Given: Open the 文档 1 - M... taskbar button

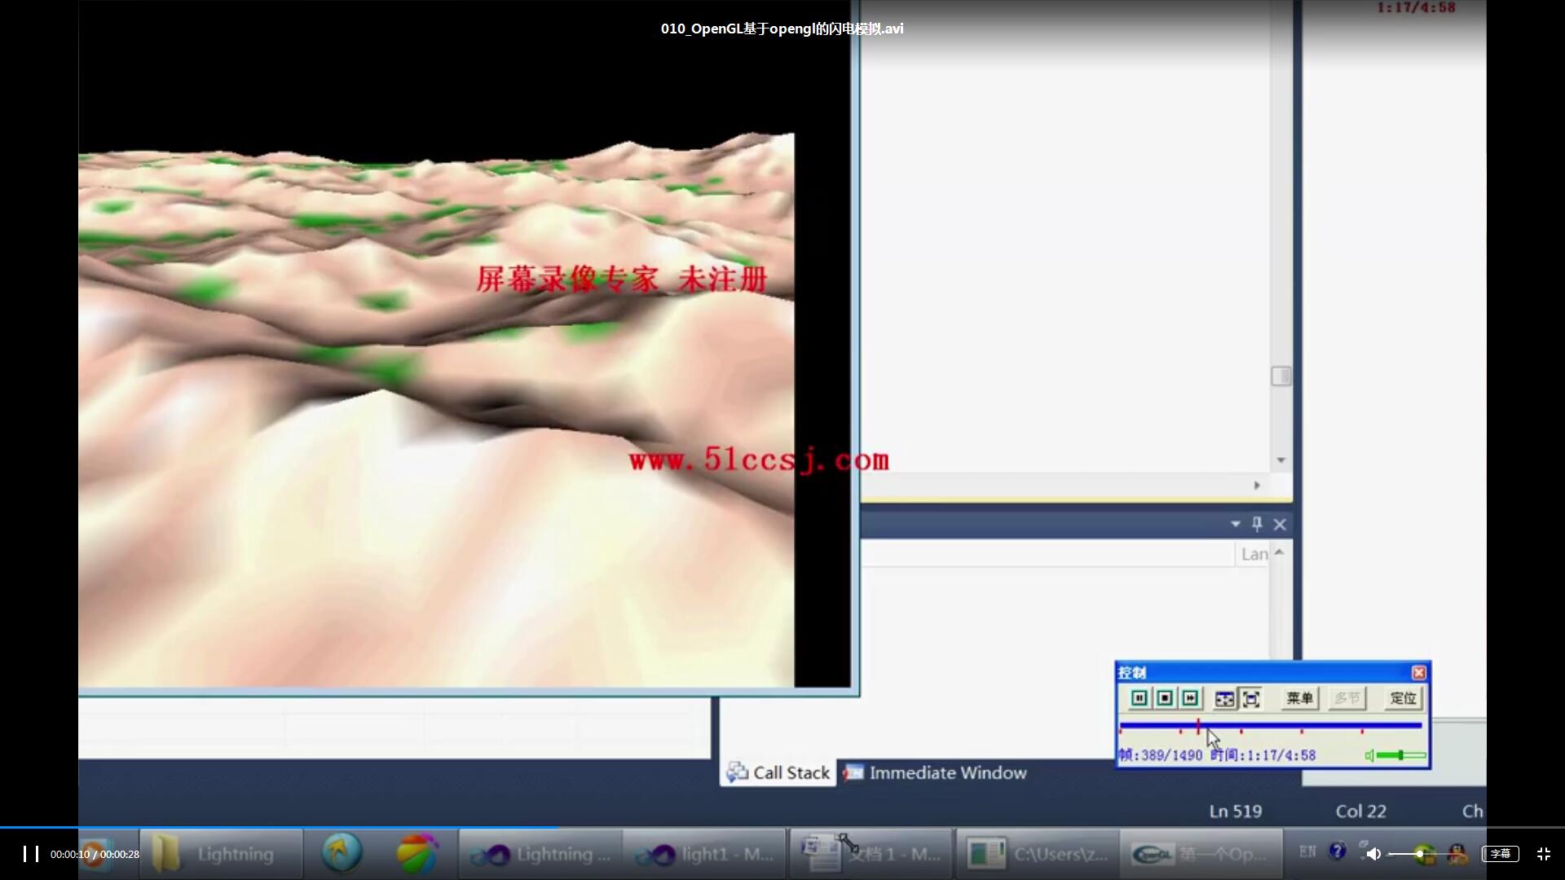Looking at the screenshot, I should point(871,855).
